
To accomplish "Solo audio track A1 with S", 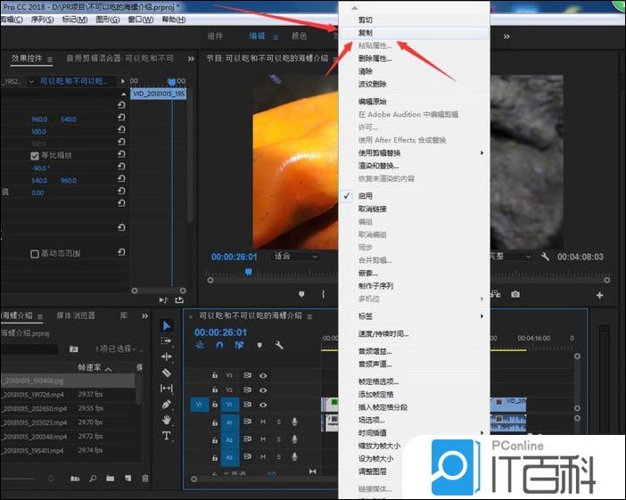I will 278,422.
